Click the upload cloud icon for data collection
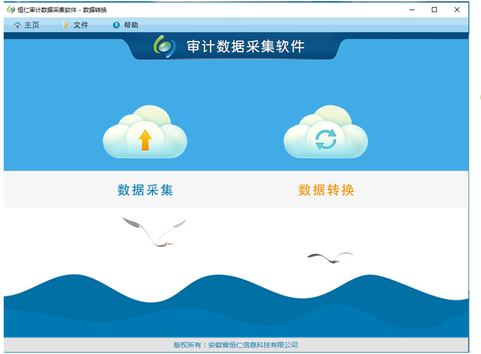 pos(145,132)
